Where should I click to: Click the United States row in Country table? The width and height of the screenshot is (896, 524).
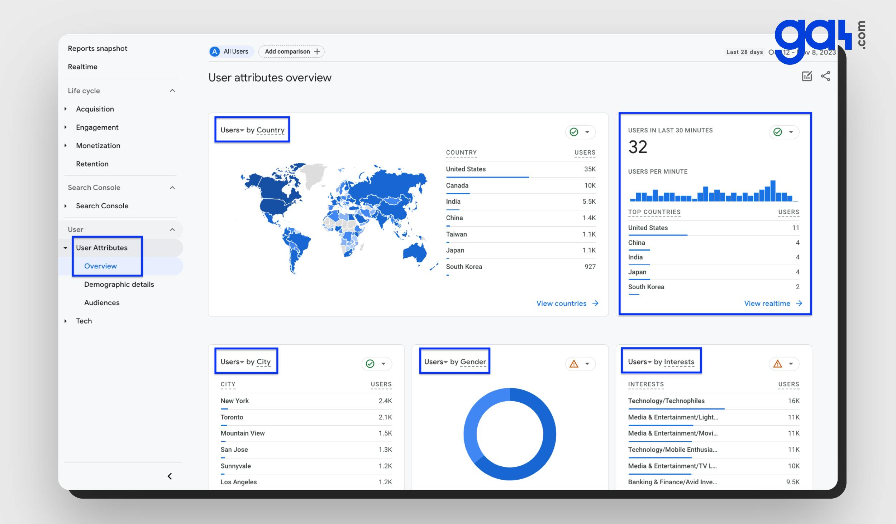(x=521, y=169)
